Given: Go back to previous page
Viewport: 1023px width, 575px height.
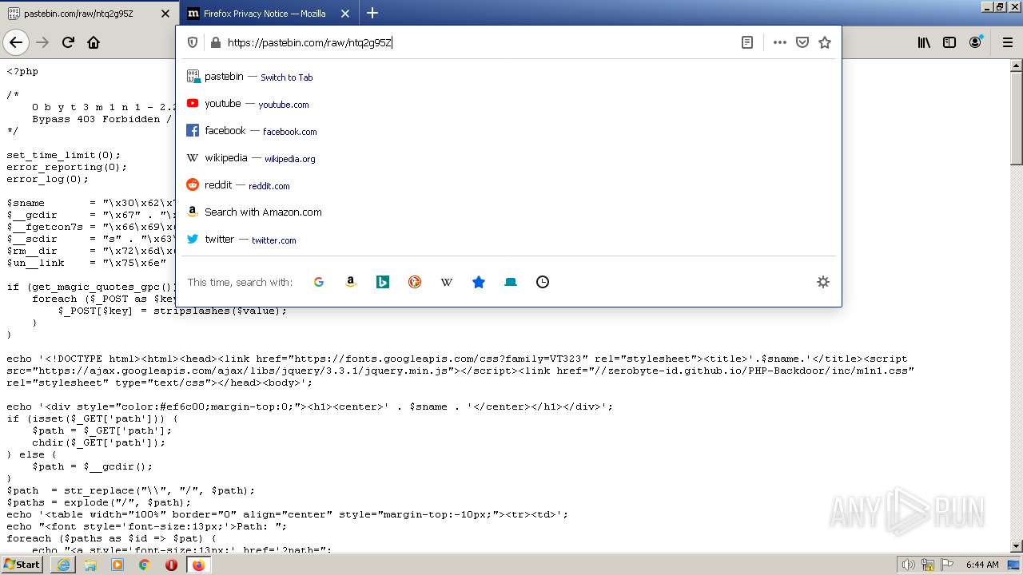Looking at the screenshot, I should pyautogui.click(x=16, y=42).
